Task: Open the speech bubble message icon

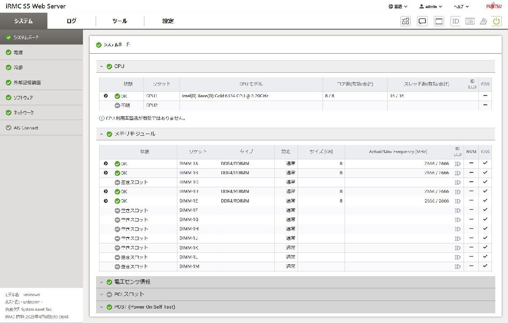Action: coord(422,21)
